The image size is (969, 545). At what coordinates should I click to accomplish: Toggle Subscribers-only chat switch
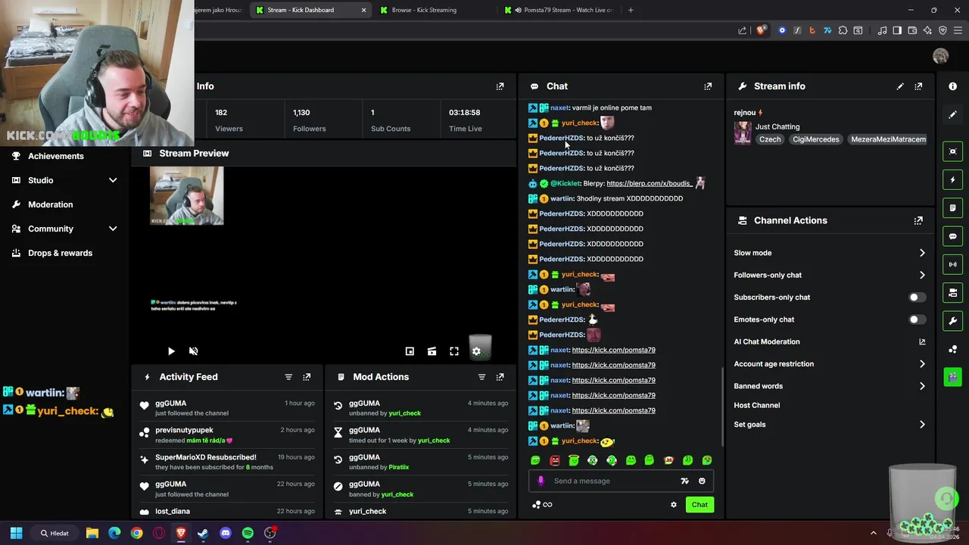(917, 297)
